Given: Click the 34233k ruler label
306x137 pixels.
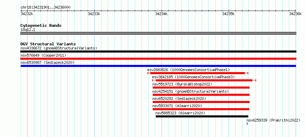Looking at the screenshot, I should pyautogui.click(x=94, y=14).
